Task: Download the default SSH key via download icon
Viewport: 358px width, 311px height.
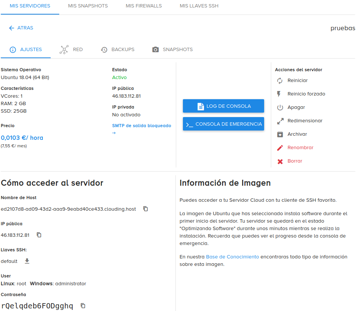Action: point(26,261)
